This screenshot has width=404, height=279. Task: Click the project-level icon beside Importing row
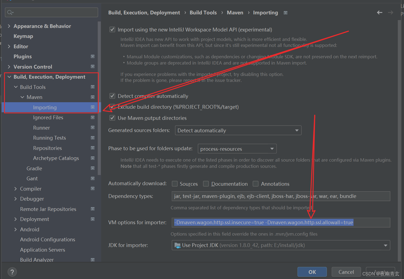click(x=93, y=107)
